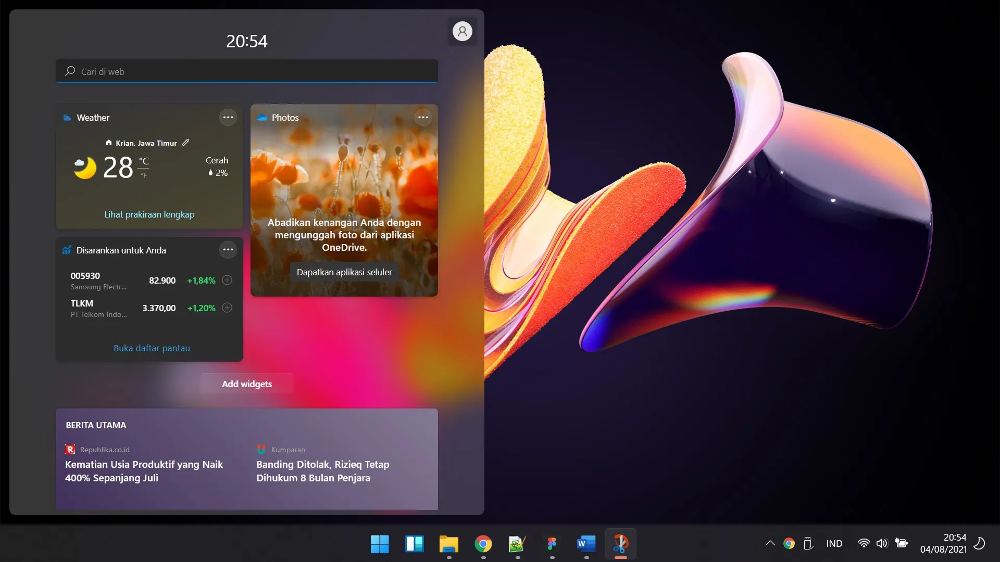Open Figma from the taskbar
This screenshot has width=1000, height=562.
coord(552,544)
